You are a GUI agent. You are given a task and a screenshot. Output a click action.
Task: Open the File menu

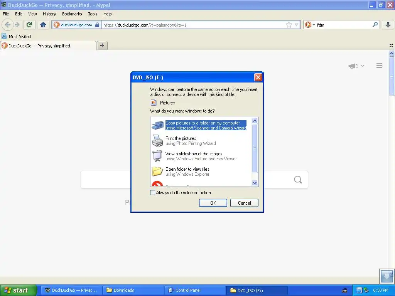point(6,14)
